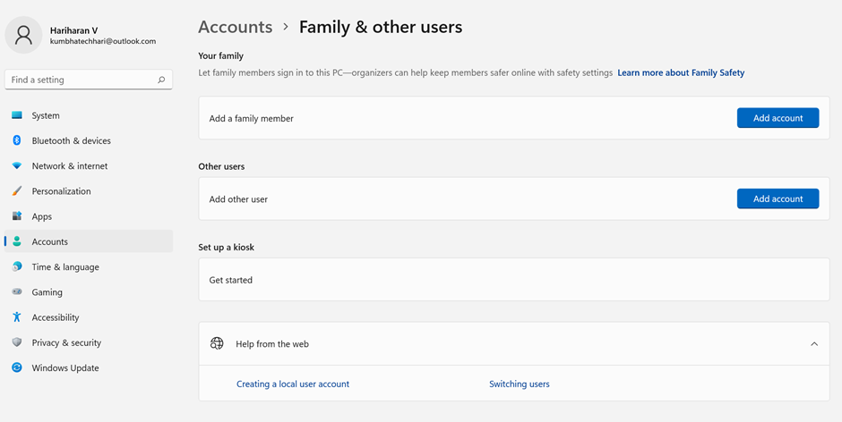This screenshot has height=422, width=842.
Task: Collapse the Help from the web section
Action: click(814, 343)
